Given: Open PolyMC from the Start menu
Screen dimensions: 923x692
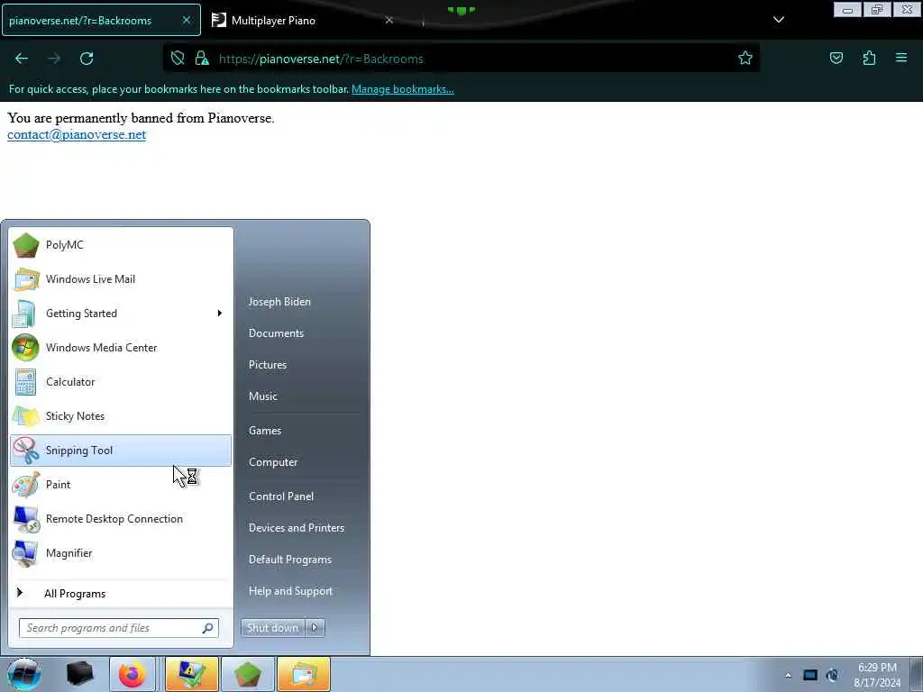Looking at the screenshot, I should point(121,245).
